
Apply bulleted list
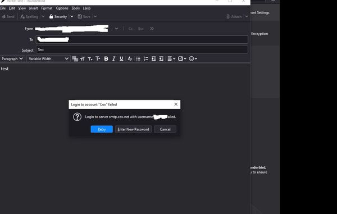(138, 58)
